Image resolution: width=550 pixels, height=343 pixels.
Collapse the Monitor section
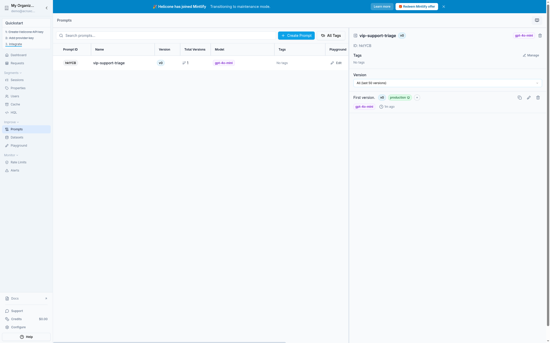(11, 155)
